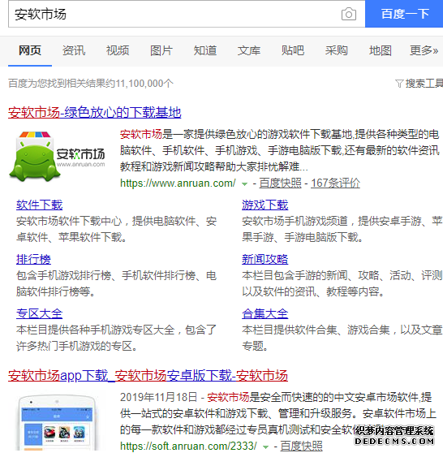
Task: Focus the search box containing 安软市场
Action: (x=187, y=14)
